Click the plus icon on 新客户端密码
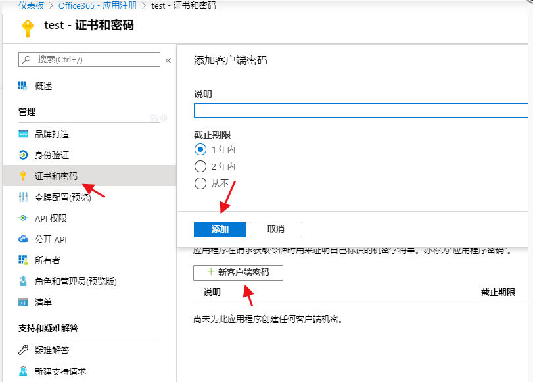The width and height of the screenshot is (533, 382). (x=211, y=272)
